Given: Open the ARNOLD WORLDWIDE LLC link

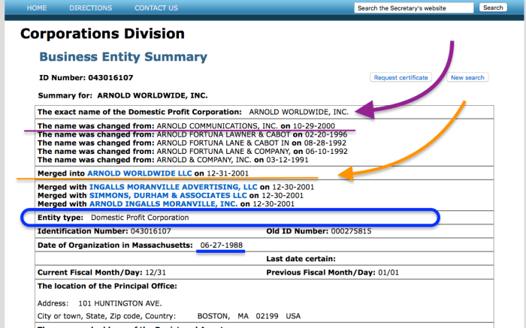Looking at the screenshot, I should pos(140,173).
